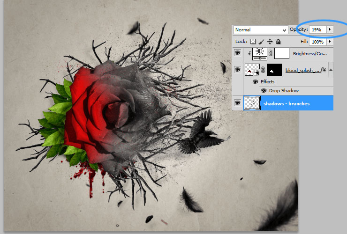
Task: Toggle visibility of shadows - branches layer
Action: tap(237, 103)
